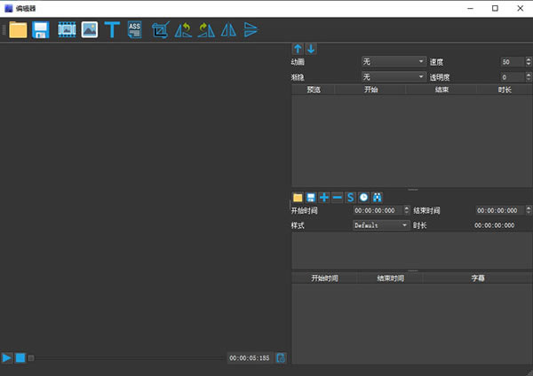Add a subtitle with the plus icon
The height and width of the screenshot is (376, 533).
324,197
